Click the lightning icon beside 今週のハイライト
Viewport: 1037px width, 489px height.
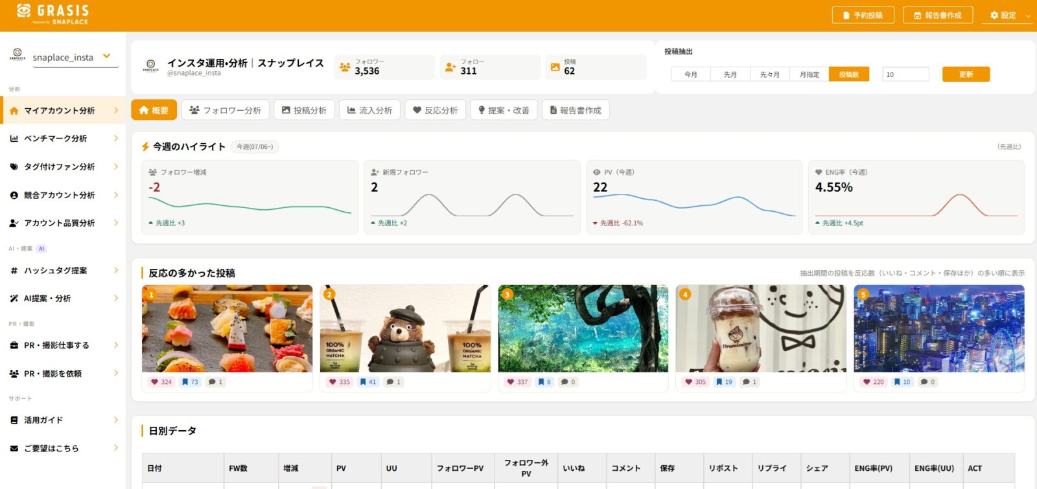146,147
